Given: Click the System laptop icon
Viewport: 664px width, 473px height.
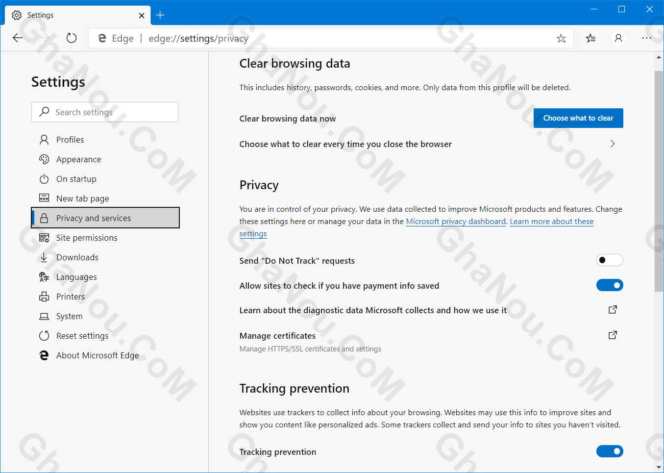Looking at the screenshot, I should (44, 316).
